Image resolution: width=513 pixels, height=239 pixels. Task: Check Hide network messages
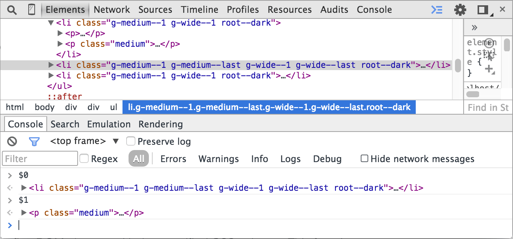click(x=364, y=159)
